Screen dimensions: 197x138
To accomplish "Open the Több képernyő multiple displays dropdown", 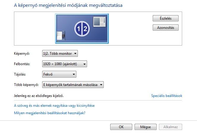I will (x=73, y=85).
